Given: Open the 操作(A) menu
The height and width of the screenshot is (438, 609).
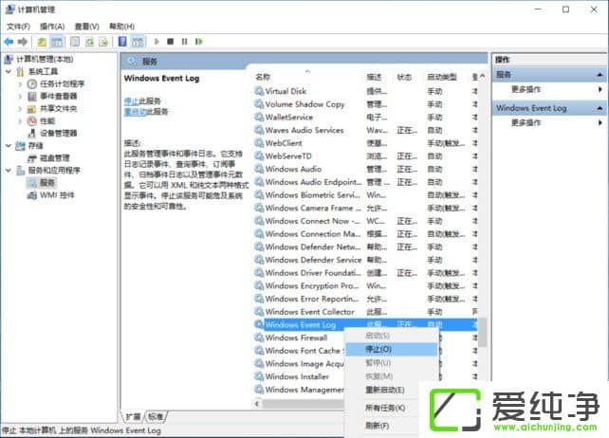Looking at the screenshot, I should point(52,27).
